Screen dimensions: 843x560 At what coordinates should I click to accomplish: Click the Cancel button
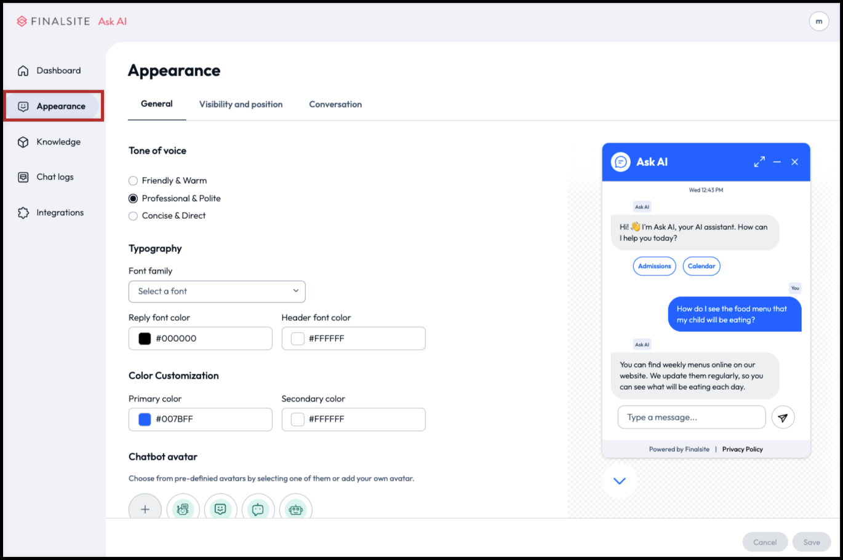click(765, 542)
